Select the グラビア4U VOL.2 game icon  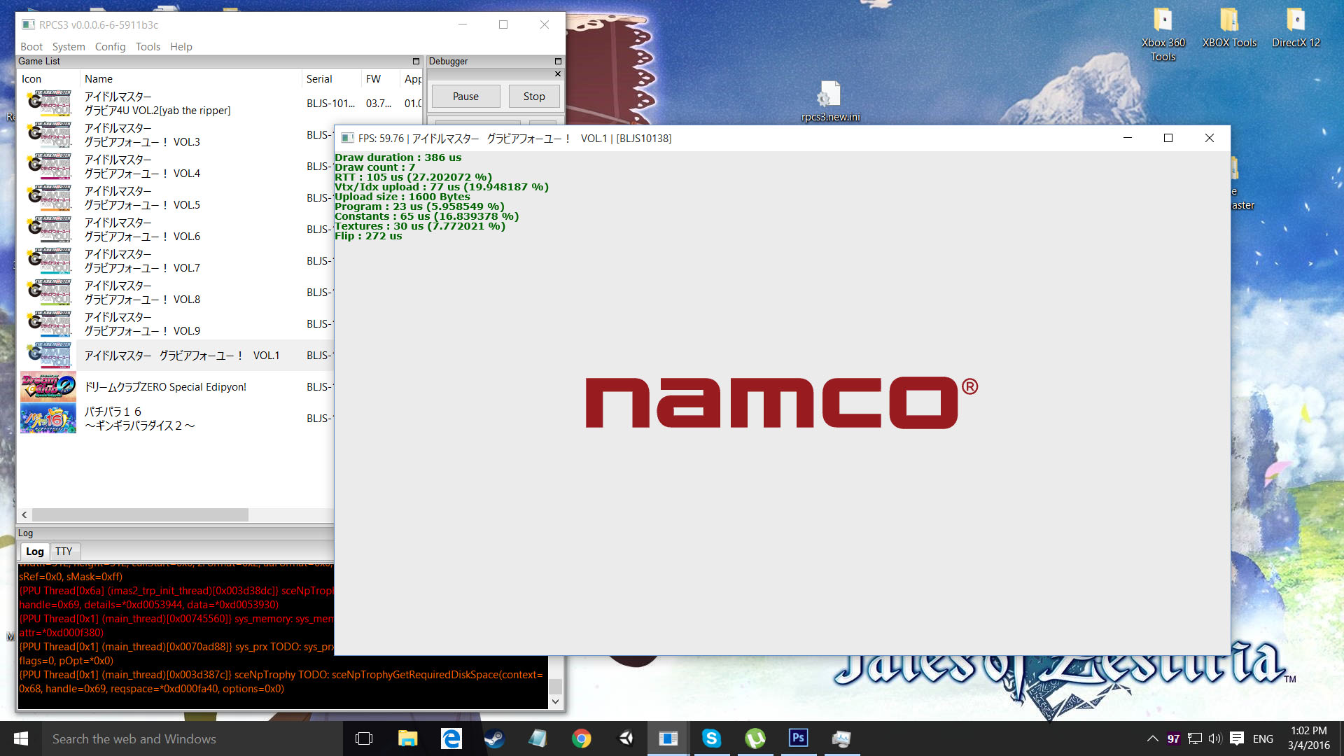tap(48, 104)
